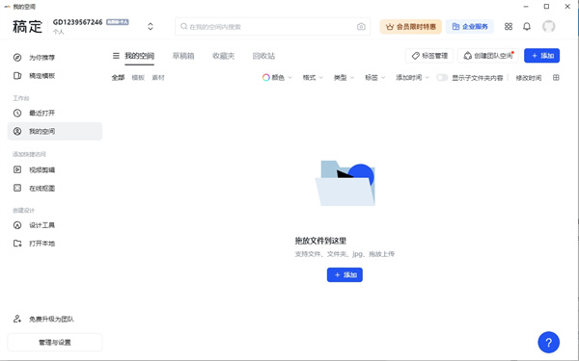Select 我的空间 in the sidebar

click(x=55, y=131)
